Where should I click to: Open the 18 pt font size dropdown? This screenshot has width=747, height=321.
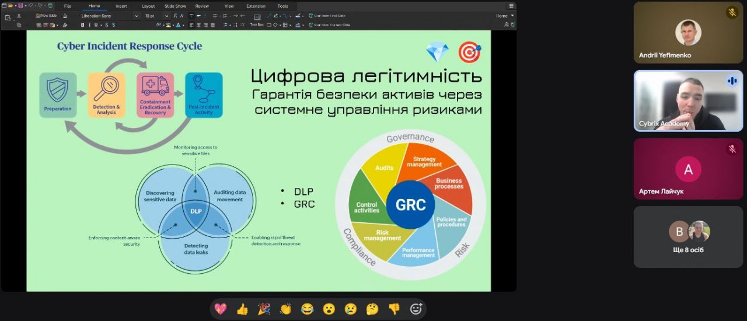tap(167, 16)
